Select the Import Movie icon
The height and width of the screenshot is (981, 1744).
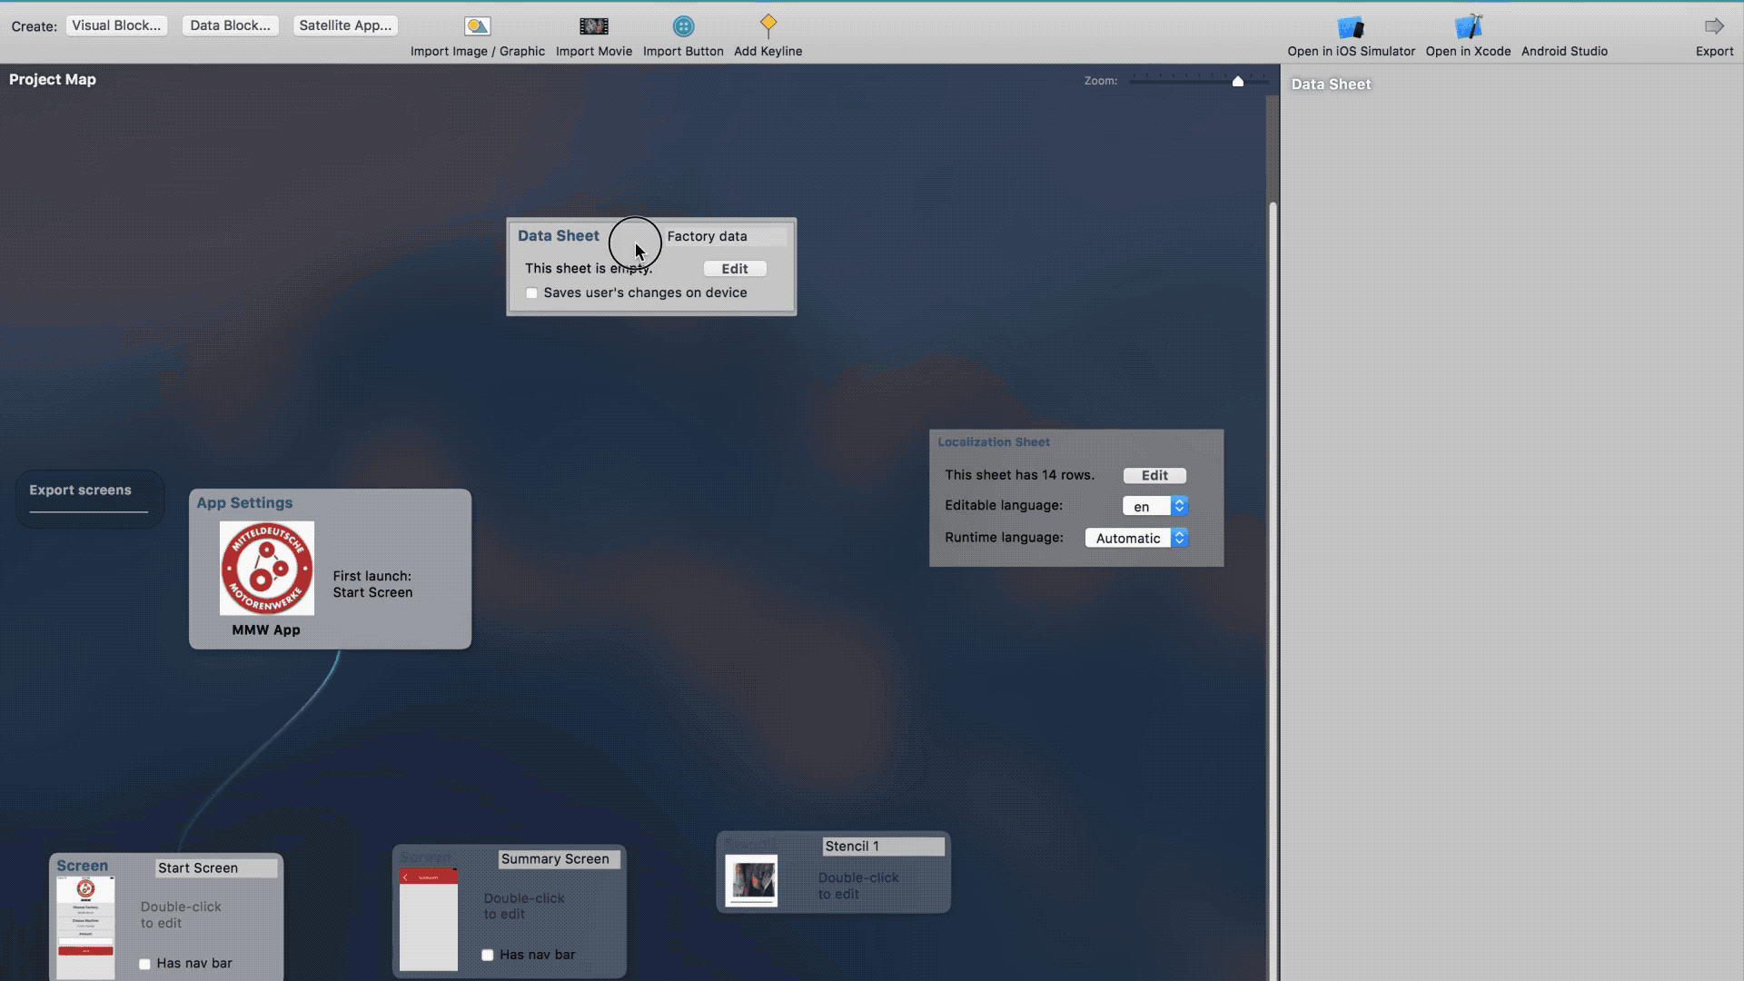pos(594,25)
